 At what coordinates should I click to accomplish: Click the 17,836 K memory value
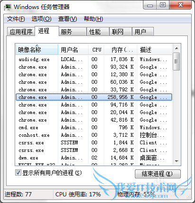point(122,59)
